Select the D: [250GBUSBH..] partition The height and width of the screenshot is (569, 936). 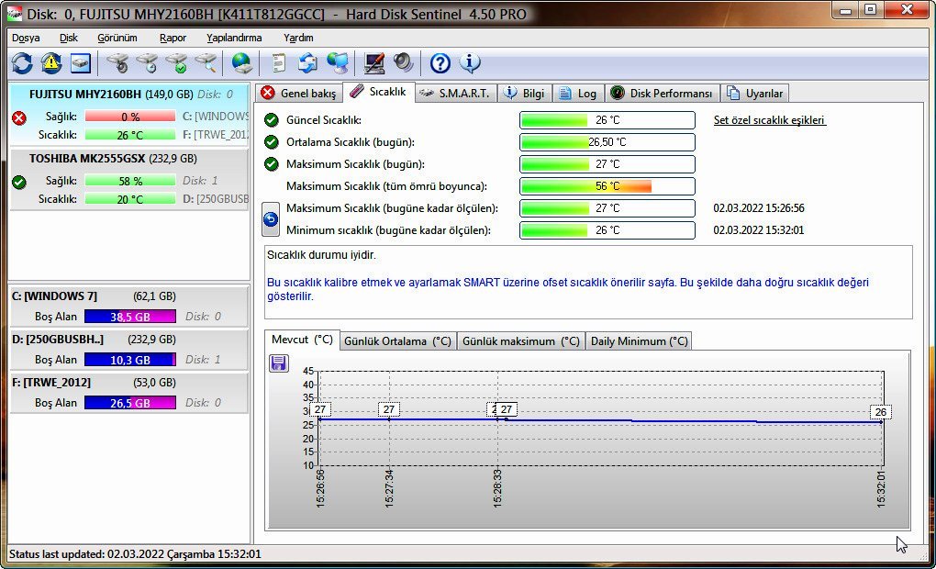(129, 350)
